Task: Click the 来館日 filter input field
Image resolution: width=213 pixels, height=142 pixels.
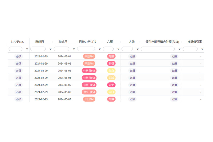Action: click(x=38, y=49)
